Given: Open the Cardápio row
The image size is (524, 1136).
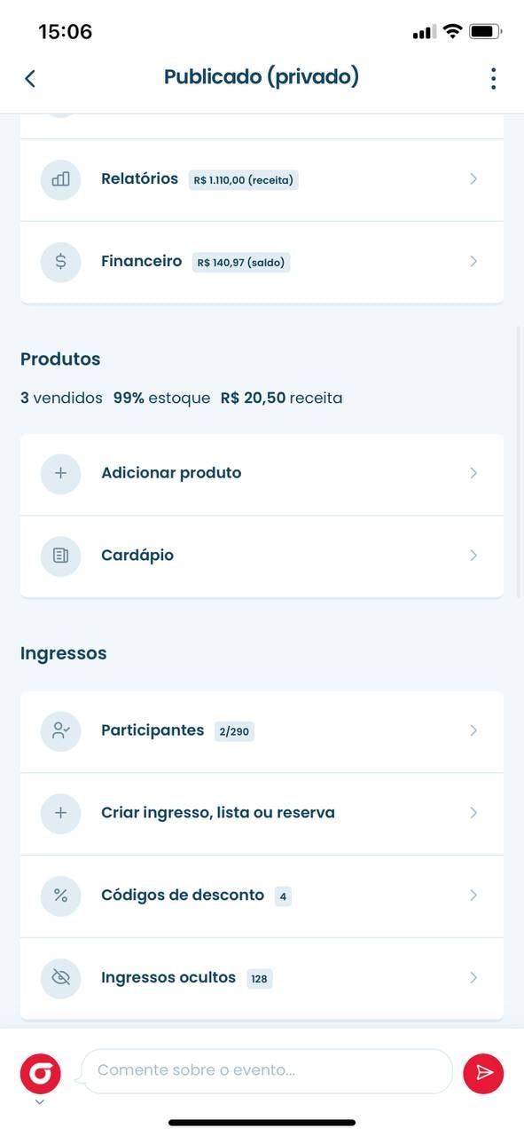Looking at the screenshot, I should [262, 556].
